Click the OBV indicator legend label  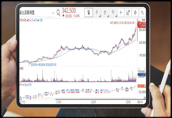click(21, 84)
